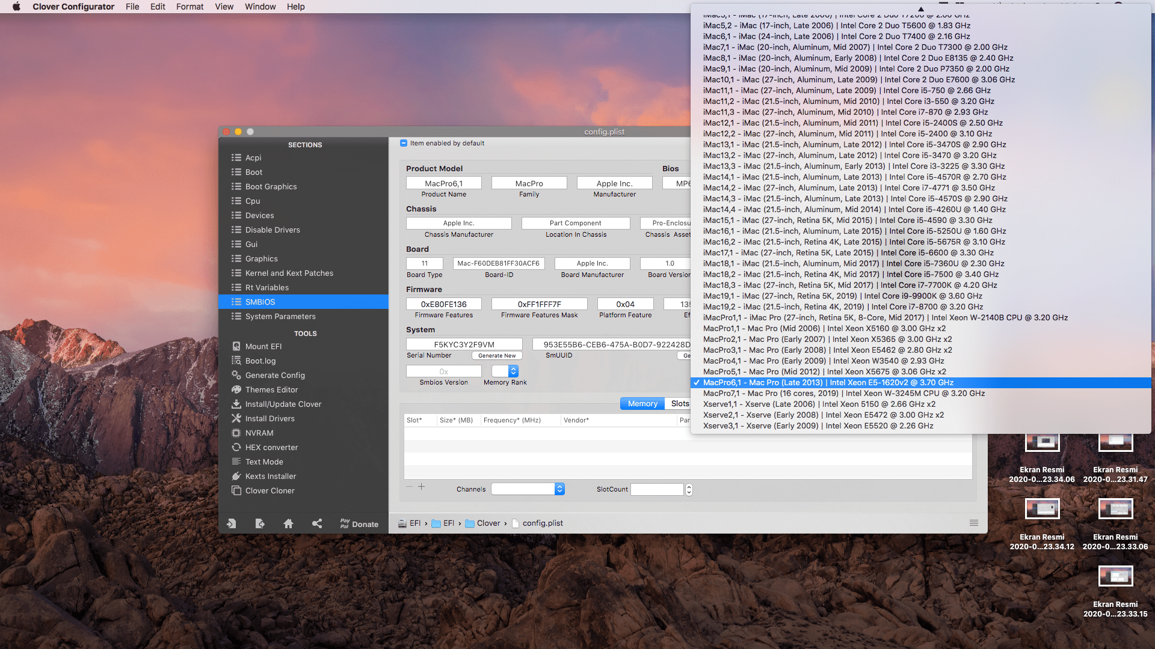Click the Board-ID input field
The height and width of the screenshot is (649, 1155).
coord(498,263)
